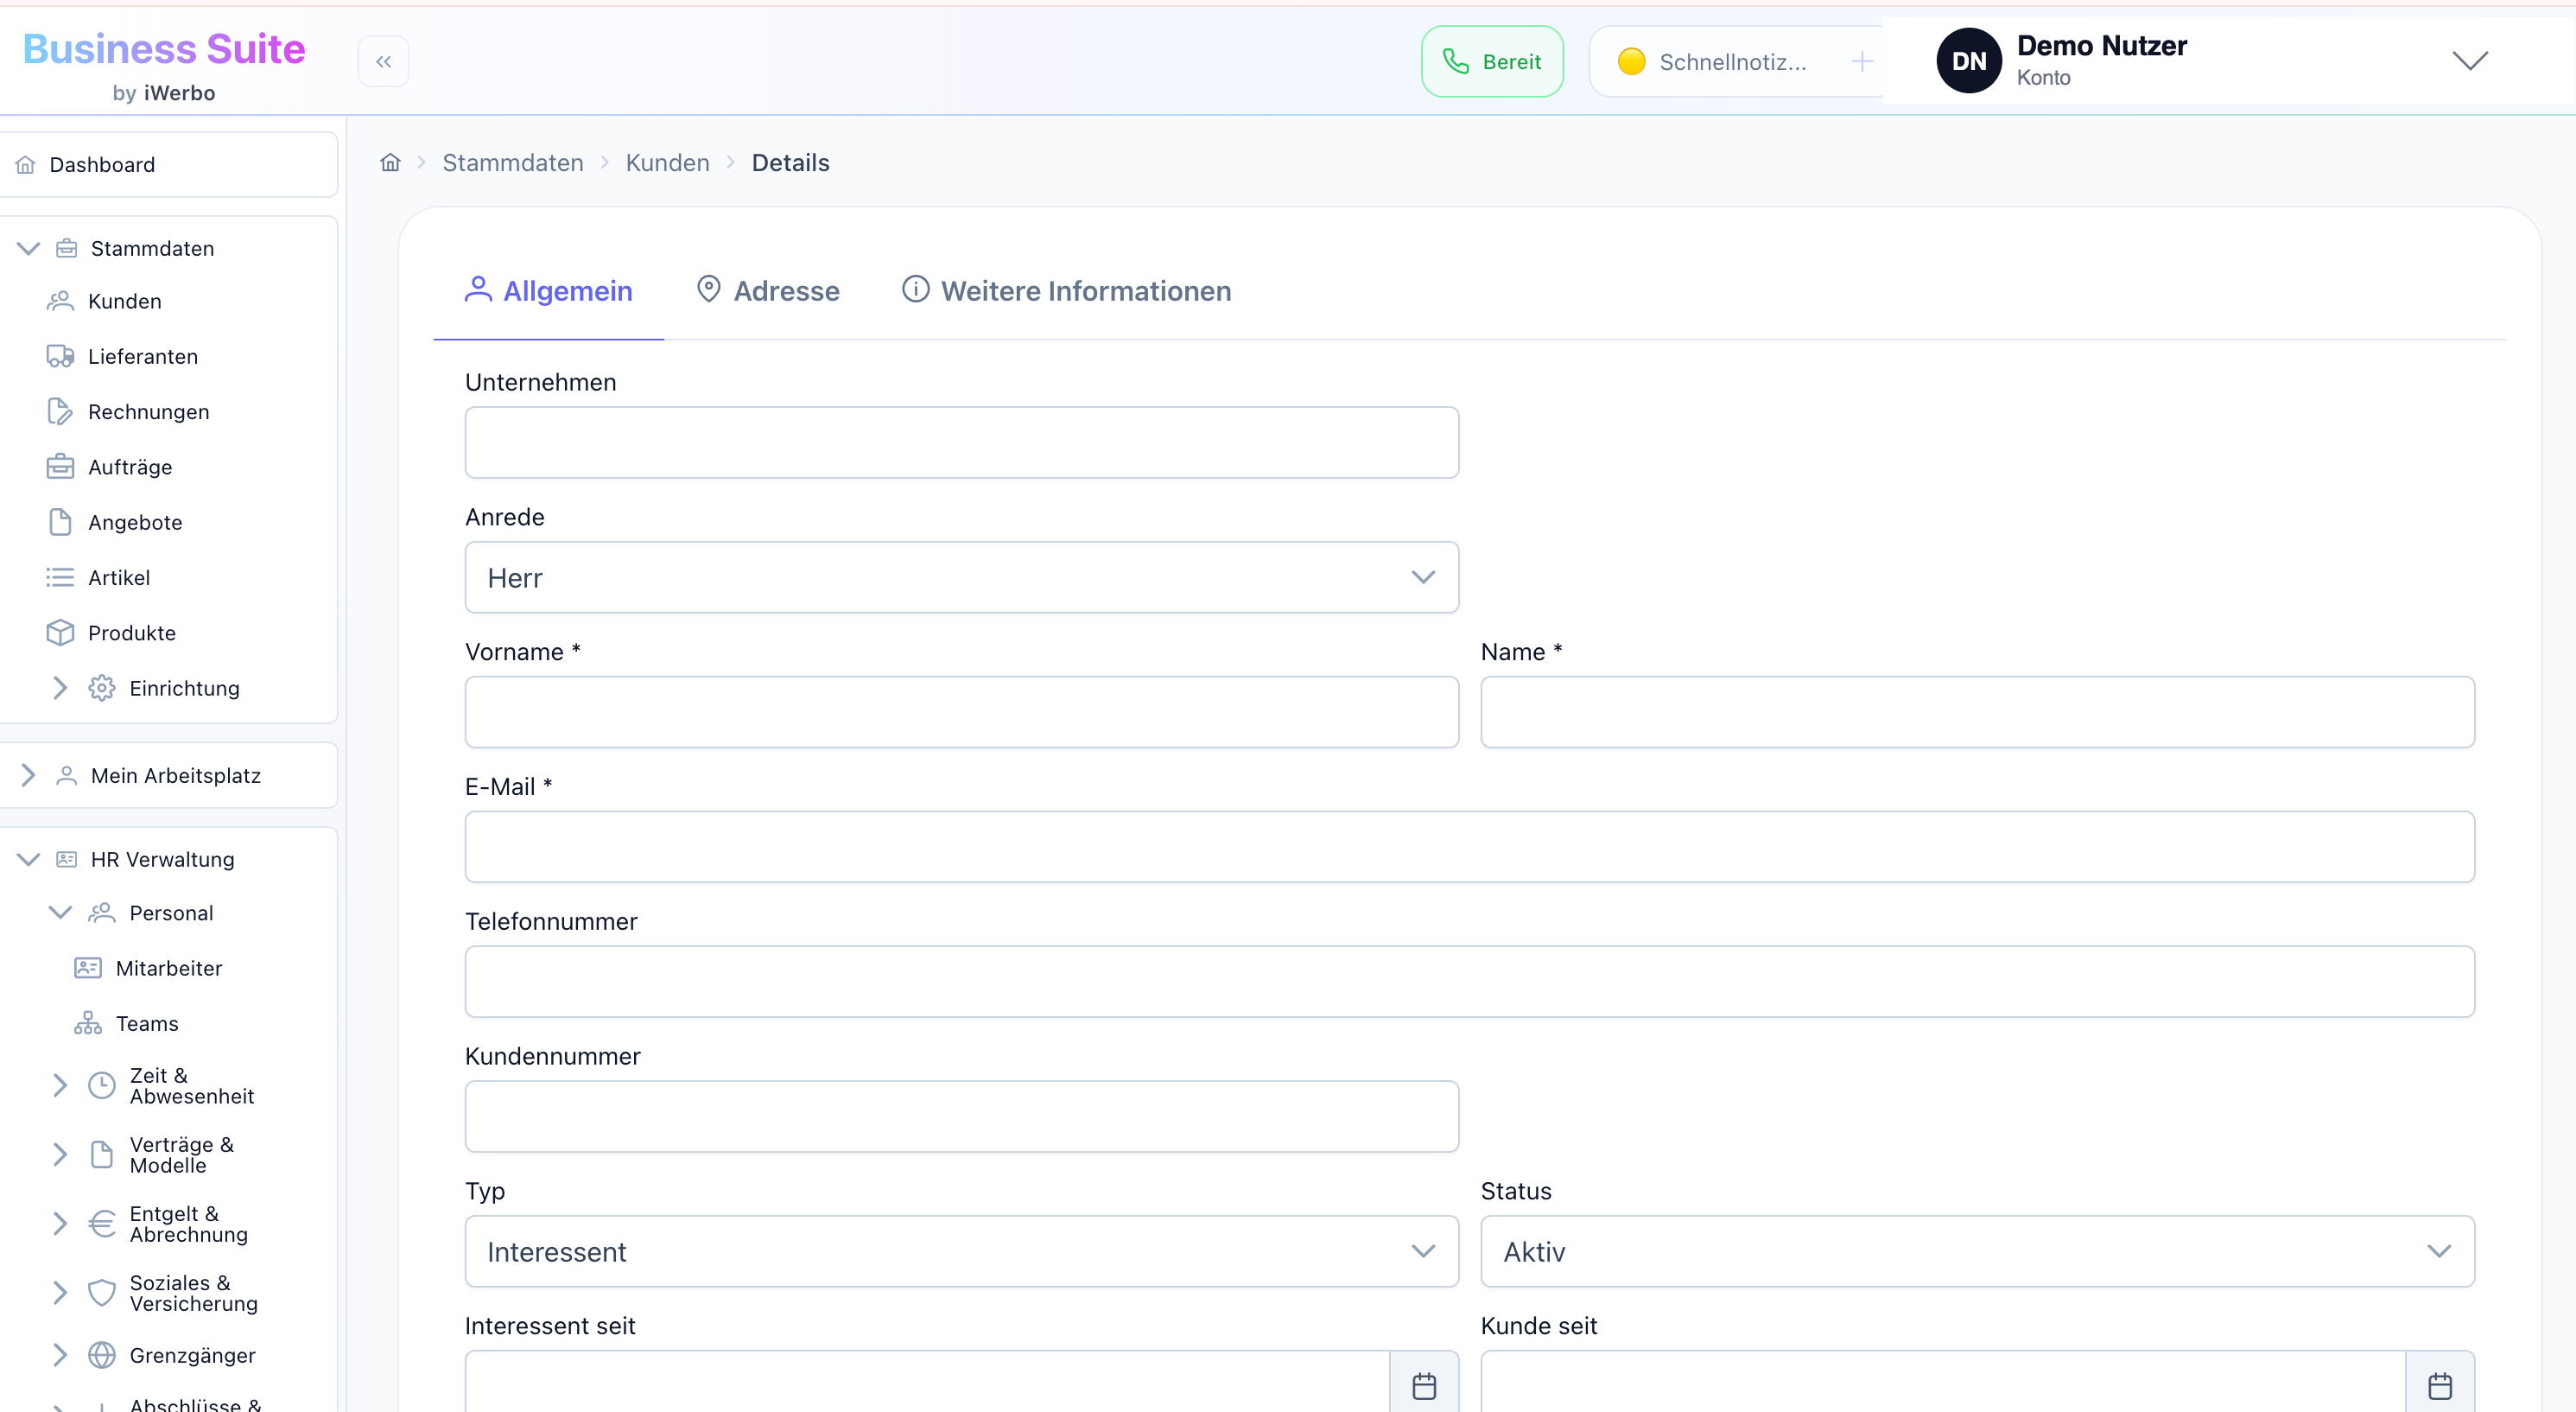Click the Verträge & Modelle file icon
Screen dimensions: 2576x1412
(x=102, y=1154)
